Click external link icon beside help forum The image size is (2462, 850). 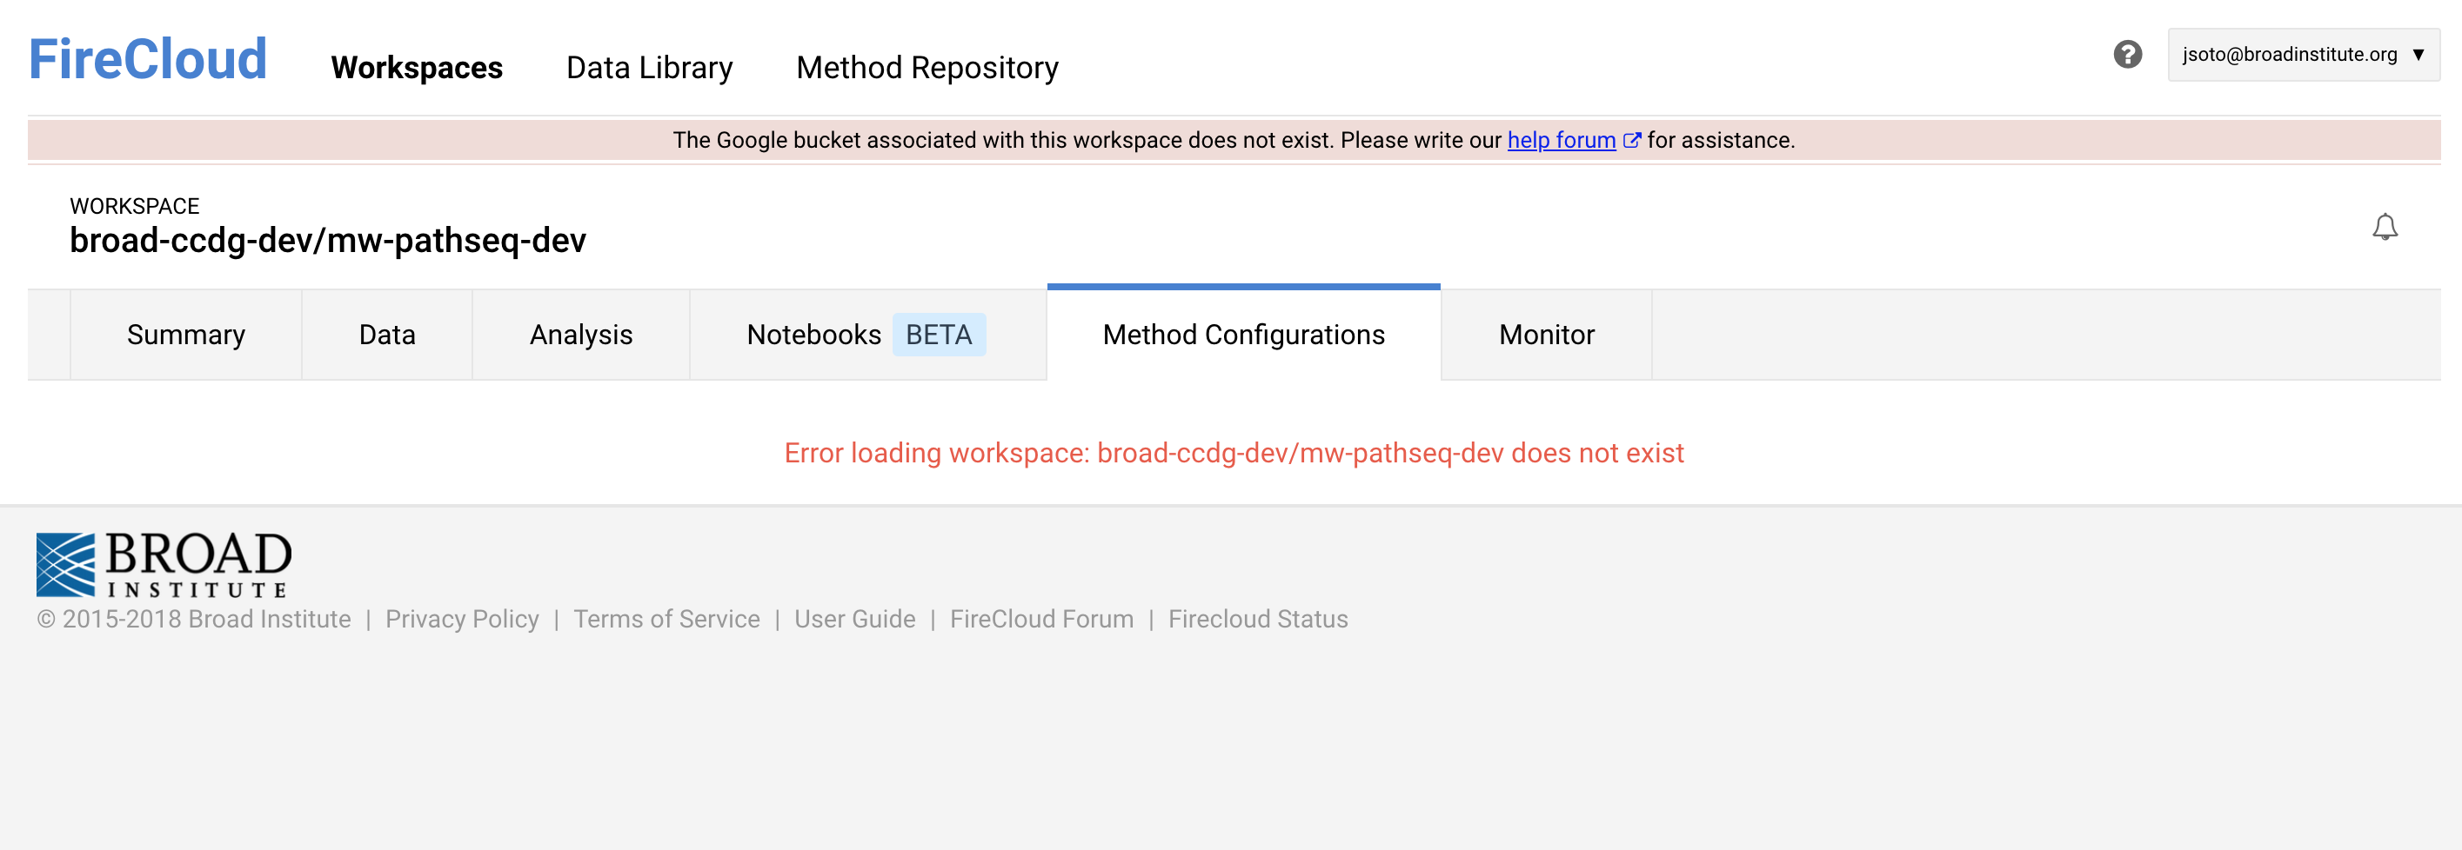[x=1632, y=141]
